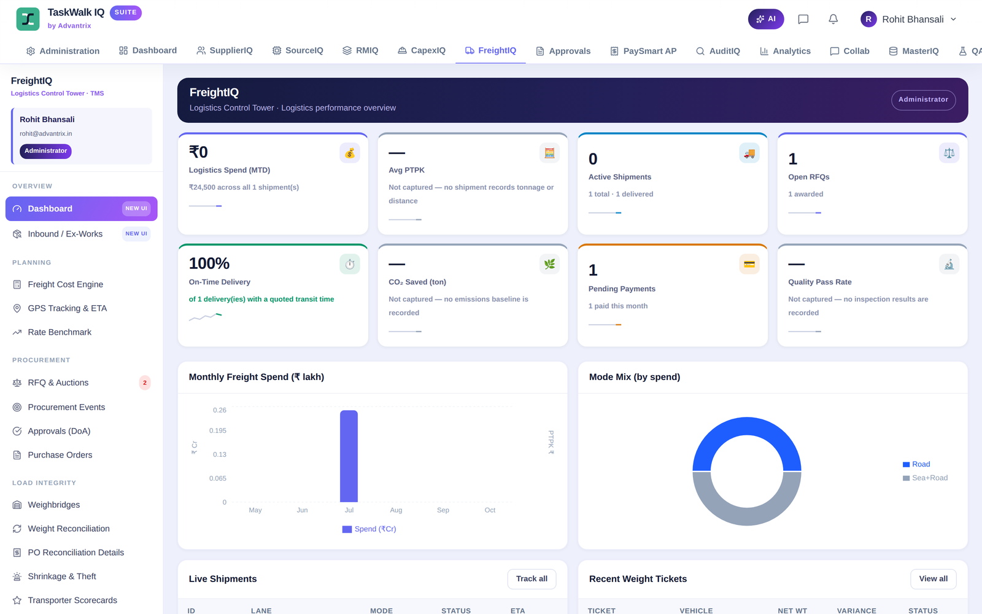Toggle the Road legend entry
The width and height of the screenshot is (982, 614).
916,464
